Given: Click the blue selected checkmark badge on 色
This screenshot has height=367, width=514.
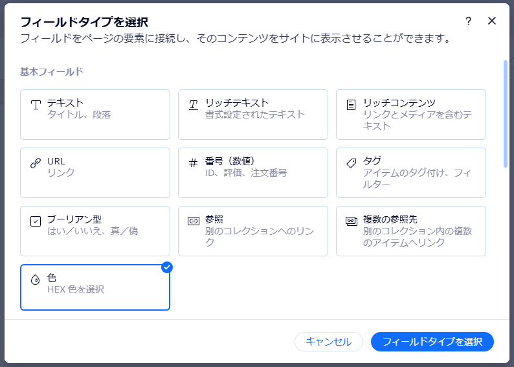Looking at the screenshot, I should pos(167,267).
